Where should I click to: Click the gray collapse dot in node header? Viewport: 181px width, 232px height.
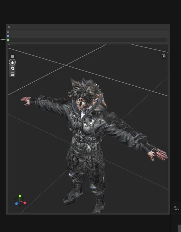[x=9, y=27]
